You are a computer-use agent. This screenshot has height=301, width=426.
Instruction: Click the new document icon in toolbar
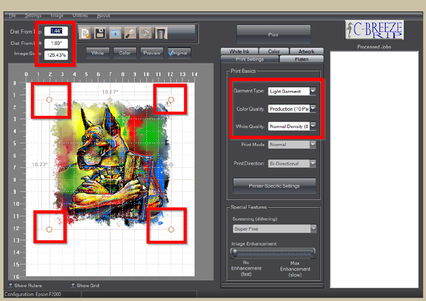pyautogui.click(x=85, y=34)
